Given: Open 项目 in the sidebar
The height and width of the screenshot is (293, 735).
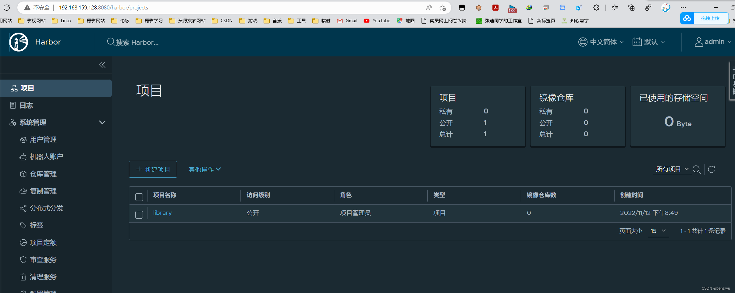Looking at the screenshot, I should point(56,88).
